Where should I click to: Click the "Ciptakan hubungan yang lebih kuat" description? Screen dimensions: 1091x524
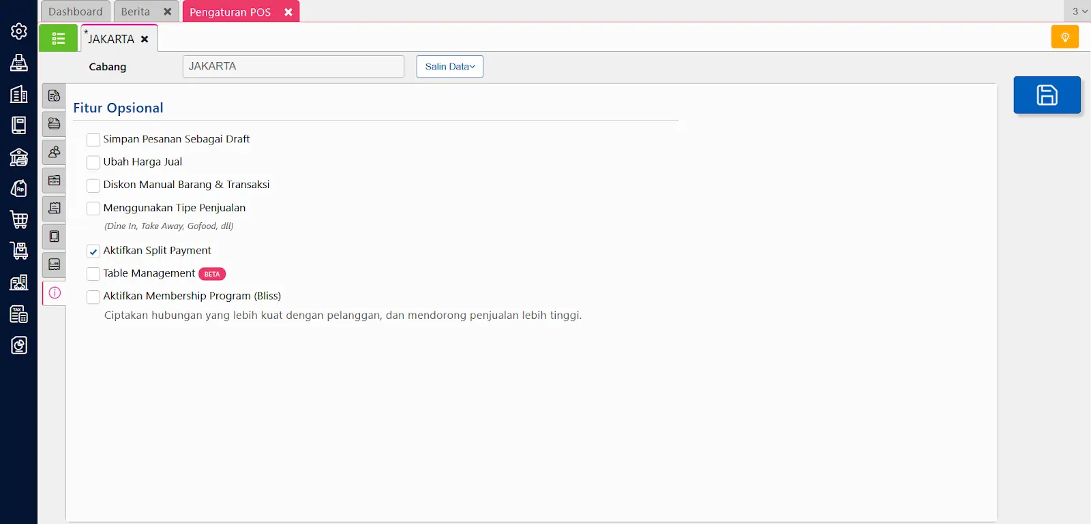tap(343, 315)
